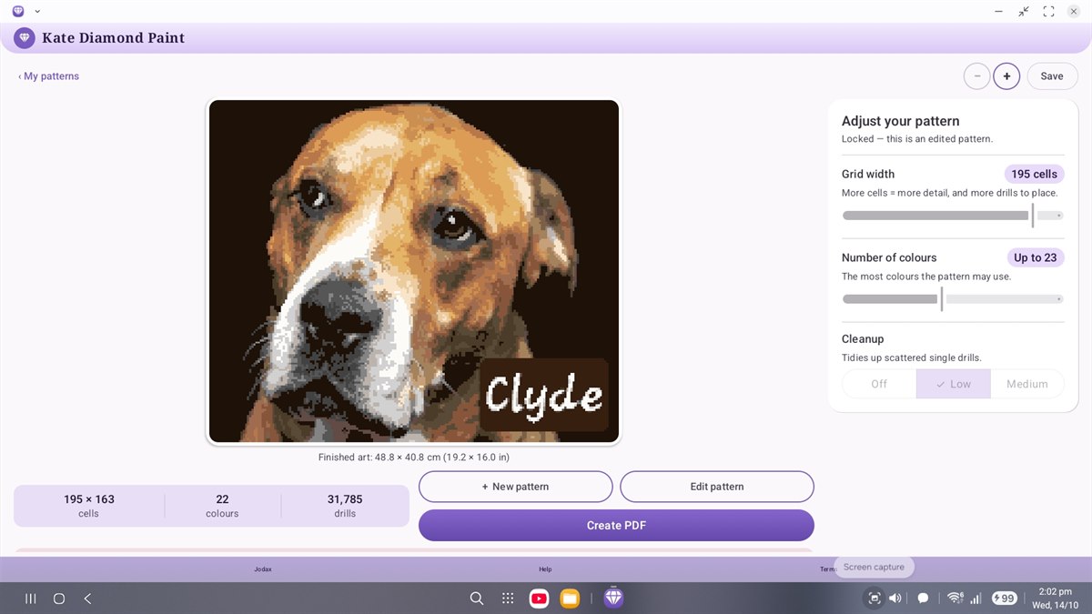Click the Clyde dog pattern preview
The height and width of the screenshot is (614, 1092).
point(414,271)
